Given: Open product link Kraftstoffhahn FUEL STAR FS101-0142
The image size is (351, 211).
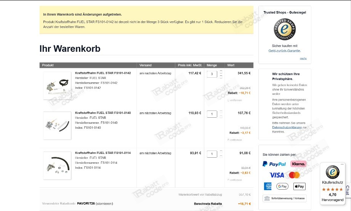Looking at the screenshot, I should [x=103, y=73].
